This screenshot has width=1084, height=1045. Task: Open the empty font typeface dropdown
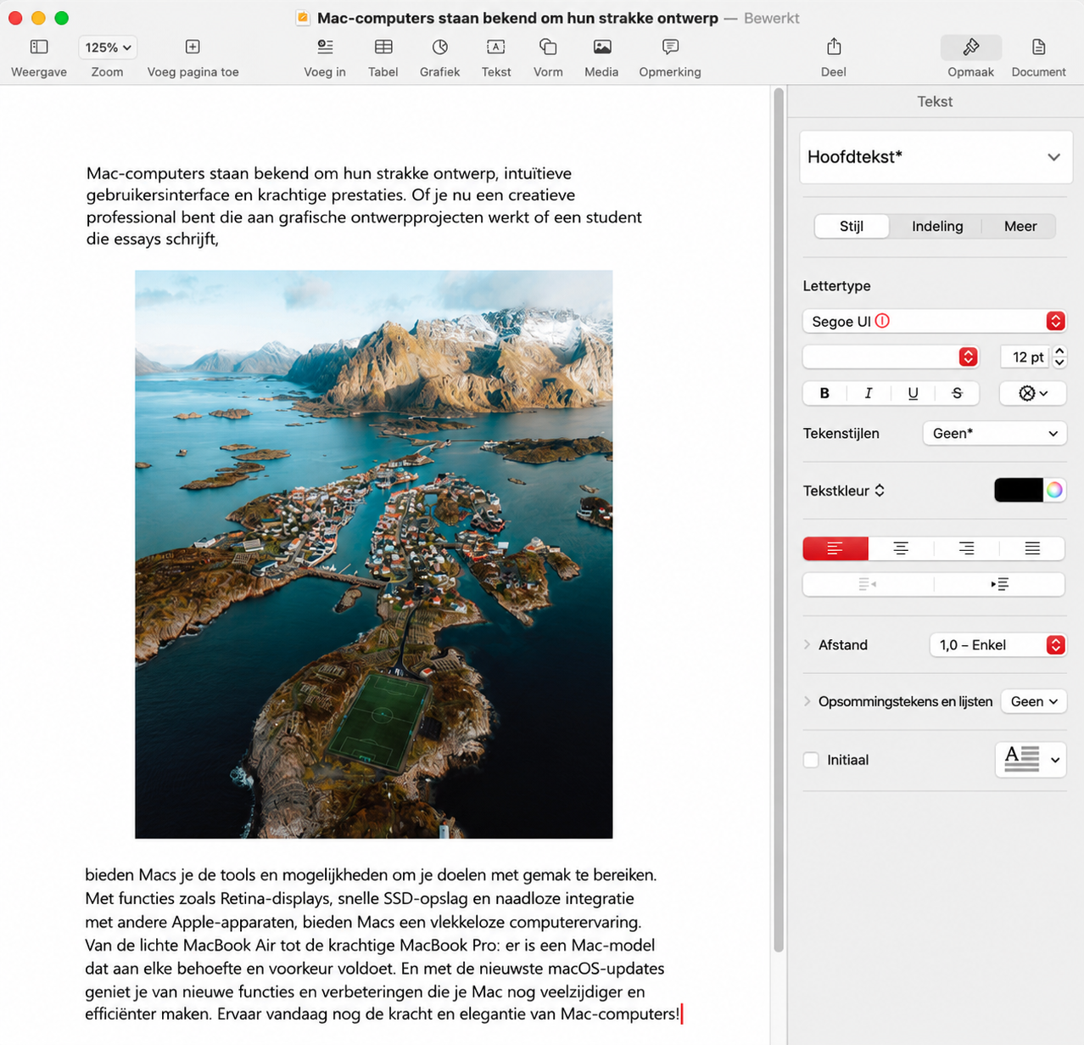point(891,357)
